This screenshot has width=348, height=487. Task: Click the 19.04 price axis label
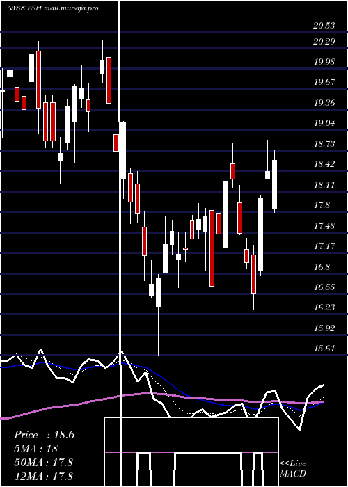coord(324,123)
